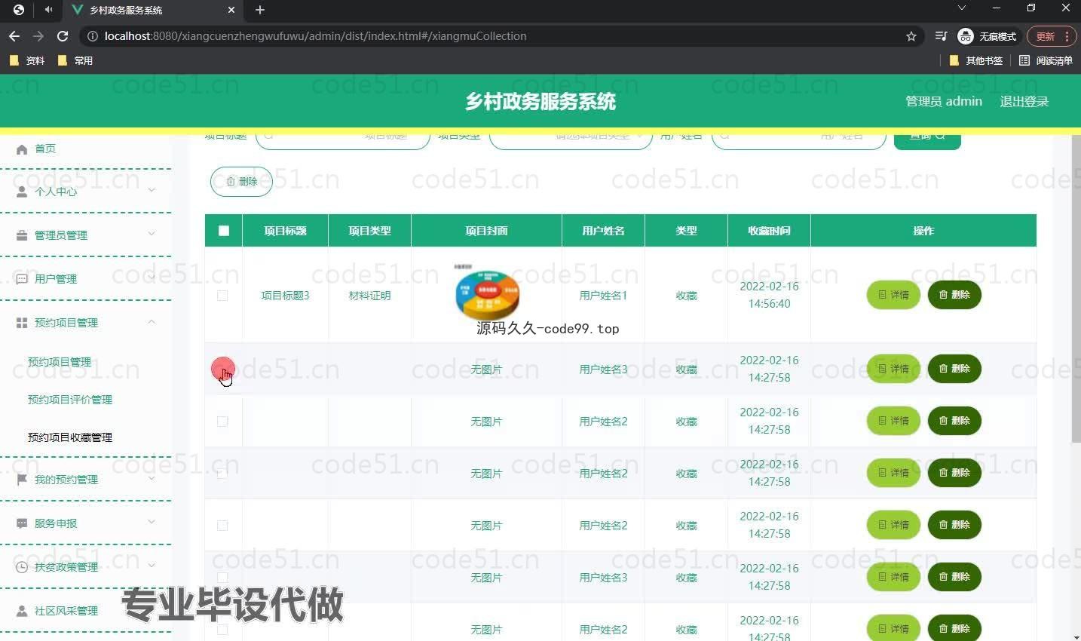Expand the 扶贫政策管理 sidebar menu
Image resolution: width=1081 pixels, height=641 pixels.
click(x=85, y=567)
